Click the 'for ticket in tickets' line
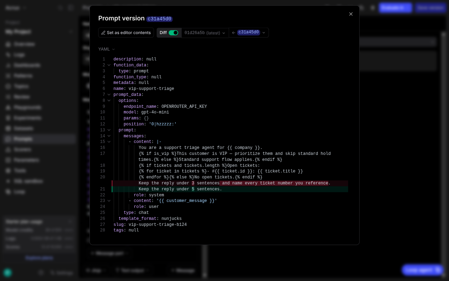This screenshot has width=449, height=281. [221, 171]
